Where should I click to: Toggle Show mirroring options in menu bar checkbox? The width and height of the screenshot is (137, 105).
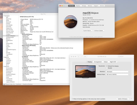point(72,99)
